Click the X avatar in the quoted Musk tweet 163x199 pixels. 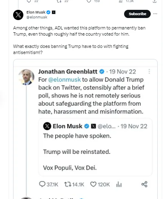point(47,126)
